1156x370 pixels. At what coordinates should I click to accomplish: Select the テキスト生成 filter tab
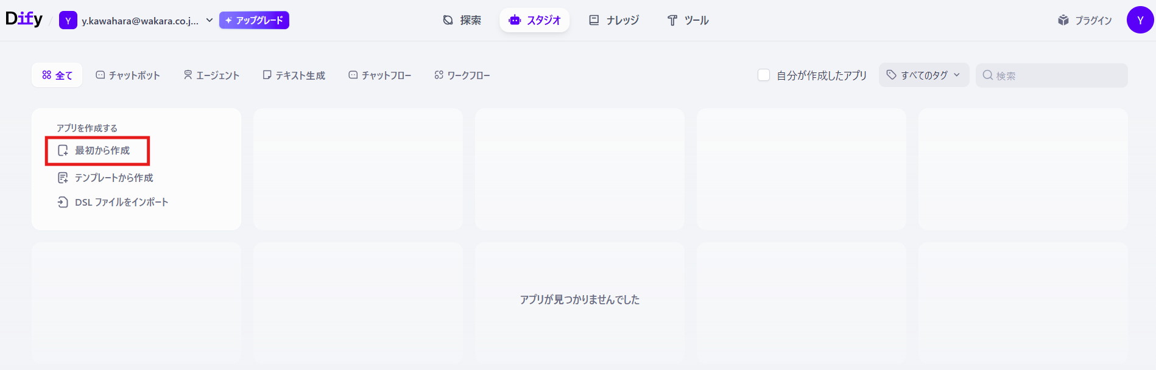pos(294,75)
